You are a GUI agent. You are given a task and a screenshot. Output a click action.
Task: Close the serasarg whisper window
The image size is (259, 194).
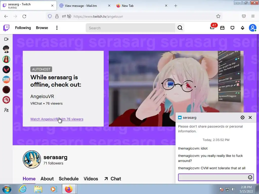[x=250, y=117]
